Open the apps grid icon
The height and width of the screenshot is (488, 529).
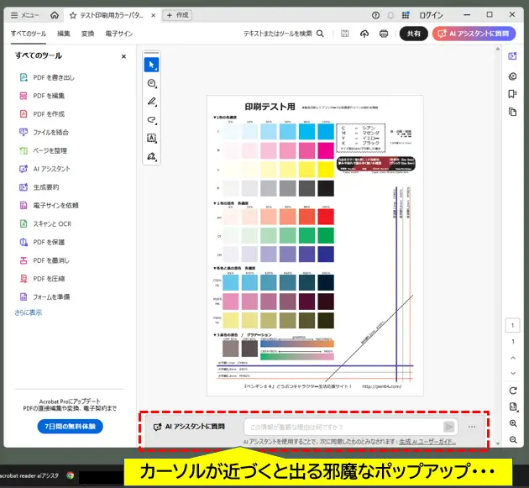[x=406, y=15]
